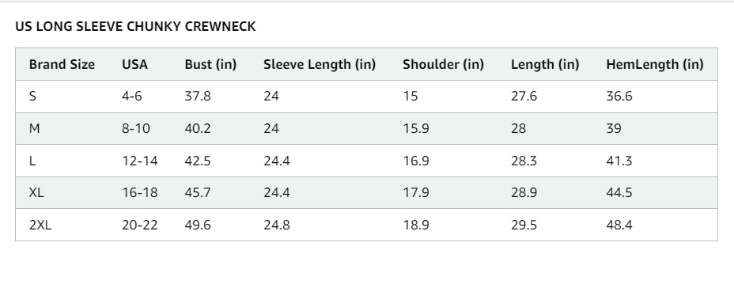The height and width of the screenshot is (288, 734).
Task: Select the M brand size cell
Action: coord(34,128)
